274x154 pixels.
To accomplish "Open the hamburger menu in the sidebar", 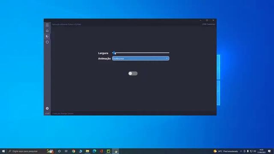I will pyautogui.click(x=47, y=25).
